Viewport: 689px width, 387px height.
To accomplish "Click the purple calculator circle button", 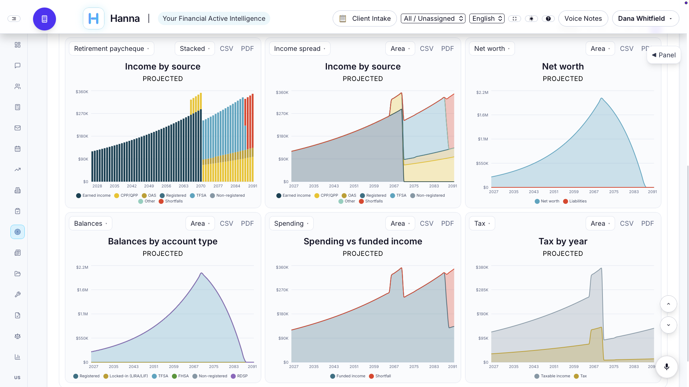I will click(44, 19).
